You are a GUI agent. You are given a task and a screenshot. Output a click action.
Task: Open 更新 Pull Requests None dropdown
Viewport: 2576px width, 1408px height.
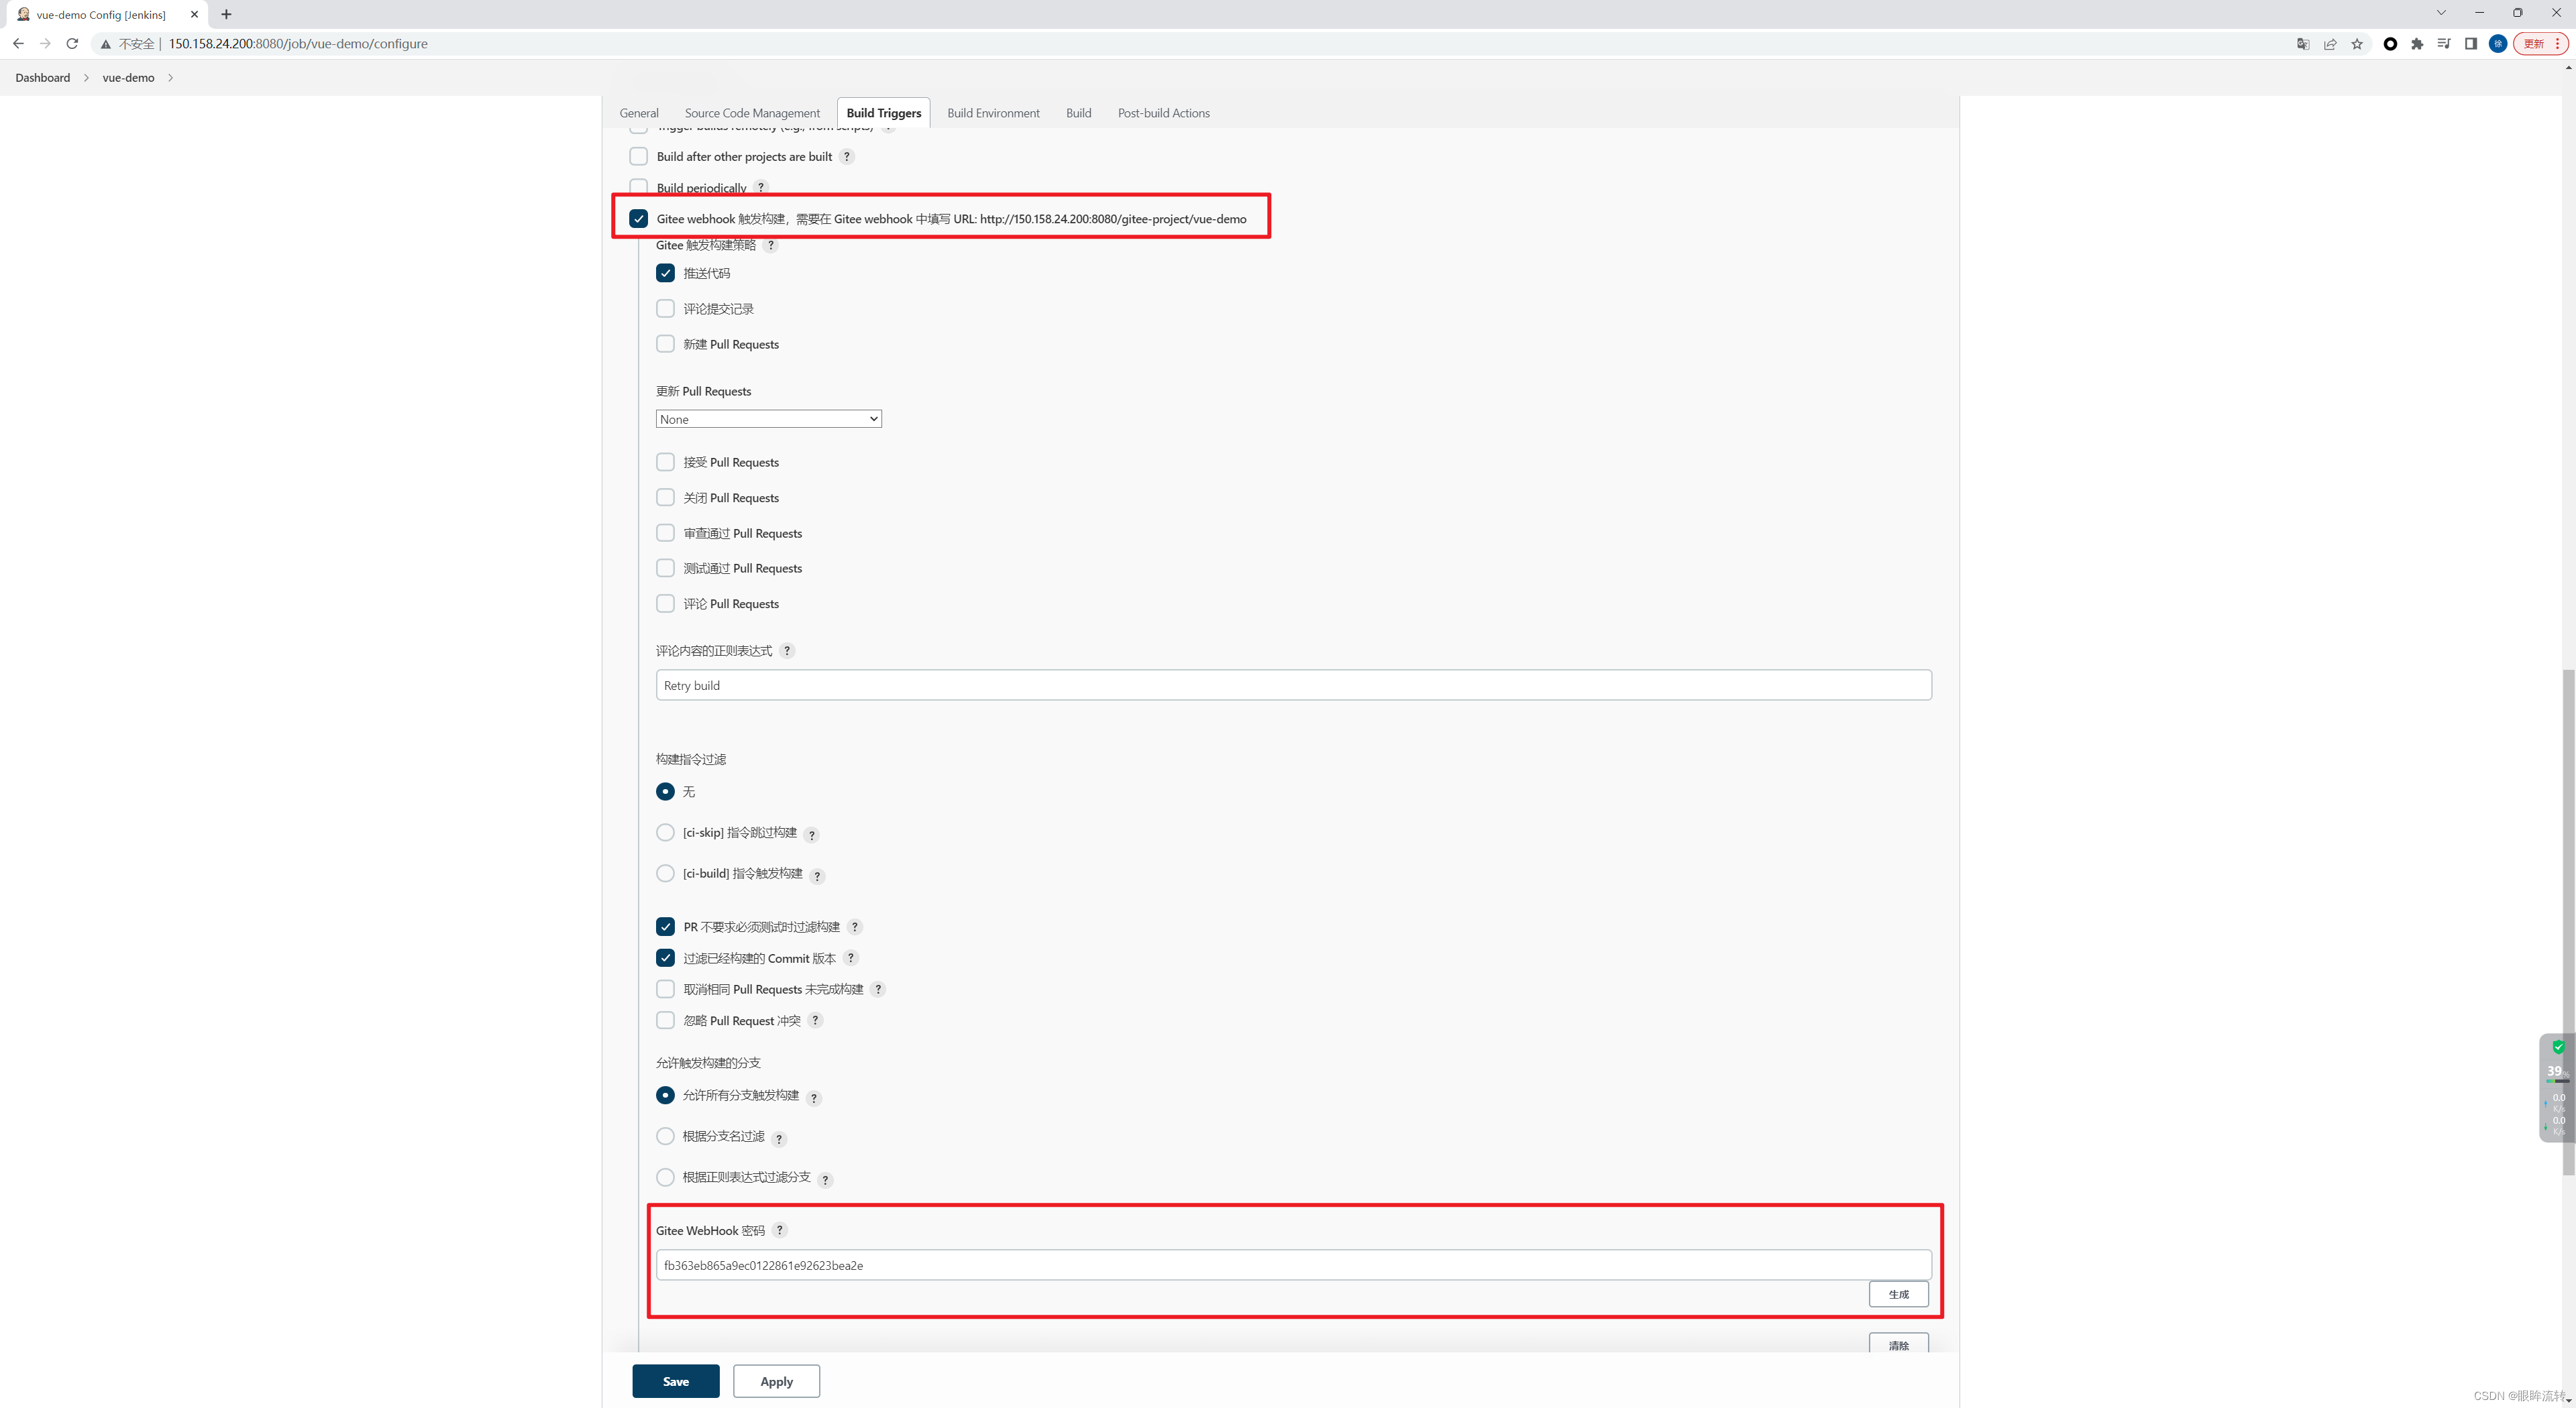click(x=768, y=418)
